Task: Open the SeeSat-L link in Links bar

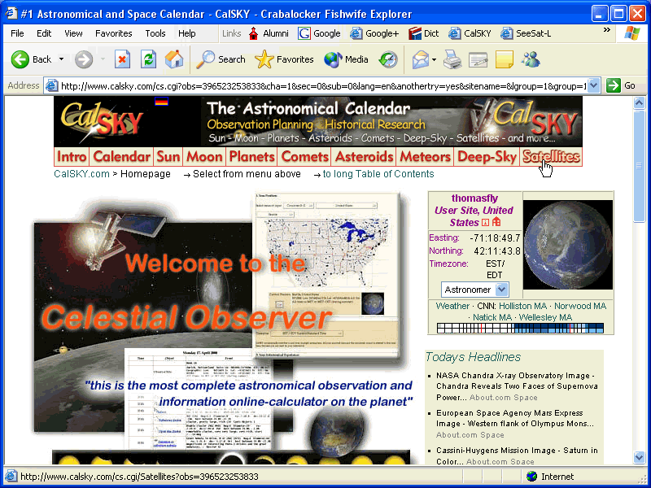Action: 526,33
